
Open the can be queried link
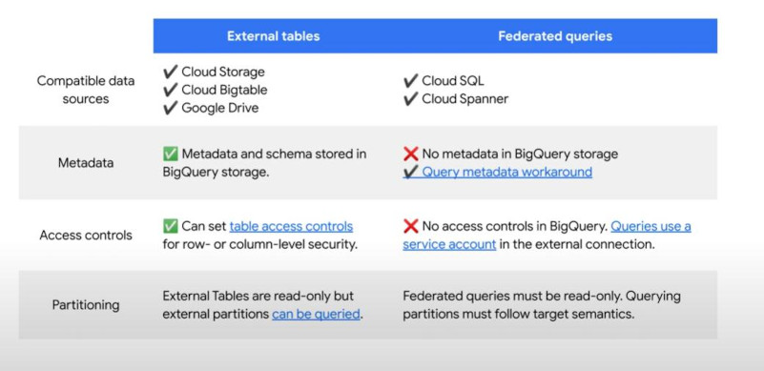tap(316, 315)
